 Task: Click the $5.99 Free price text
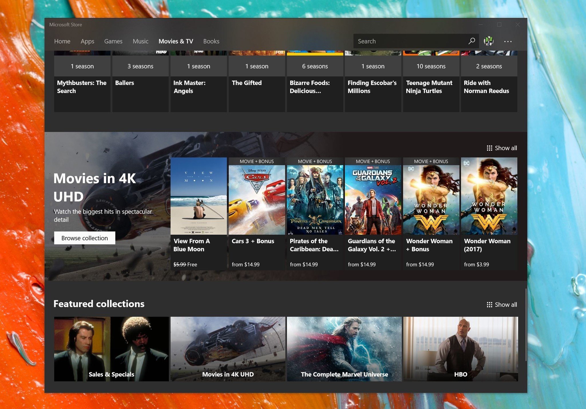click(x=185, y=264)
